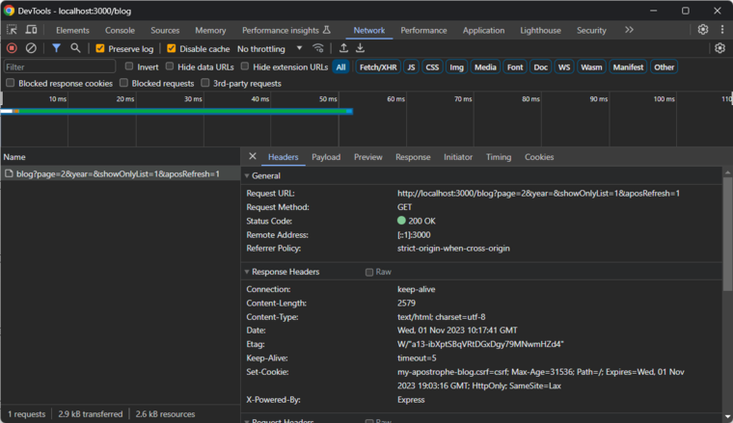Close the request details pane
The width and height of the screenshot is (733, 423).
click(253, 156)
